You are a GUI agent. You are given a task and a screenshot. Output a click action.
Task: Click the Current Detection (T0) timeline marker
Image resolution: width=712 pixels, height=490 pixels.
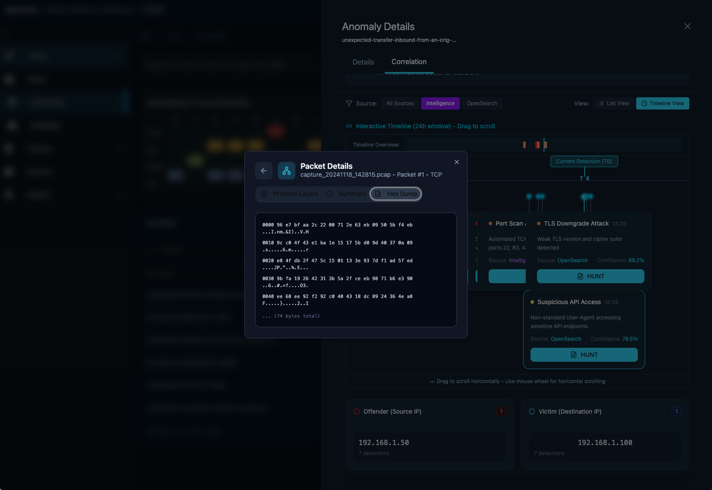[x=584, y=161]
